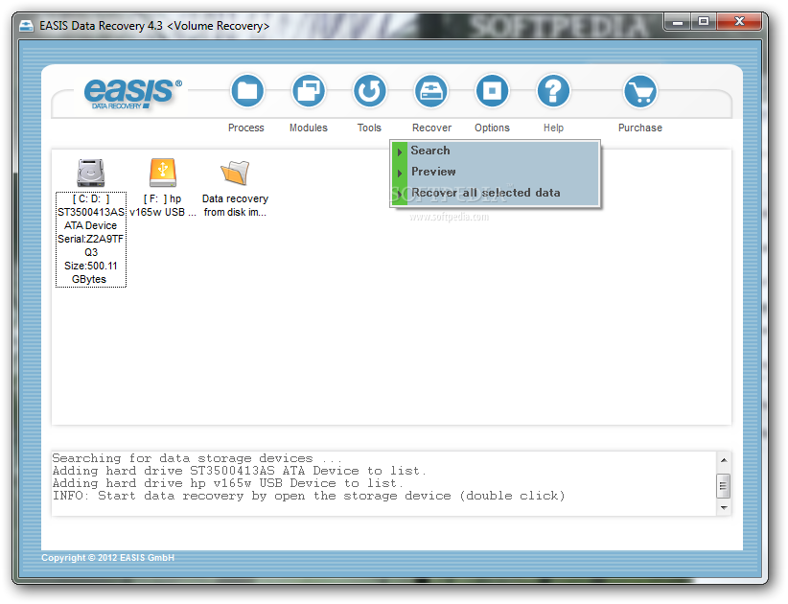
Task: Click the title bar application icon
Action: coord(26,25)
